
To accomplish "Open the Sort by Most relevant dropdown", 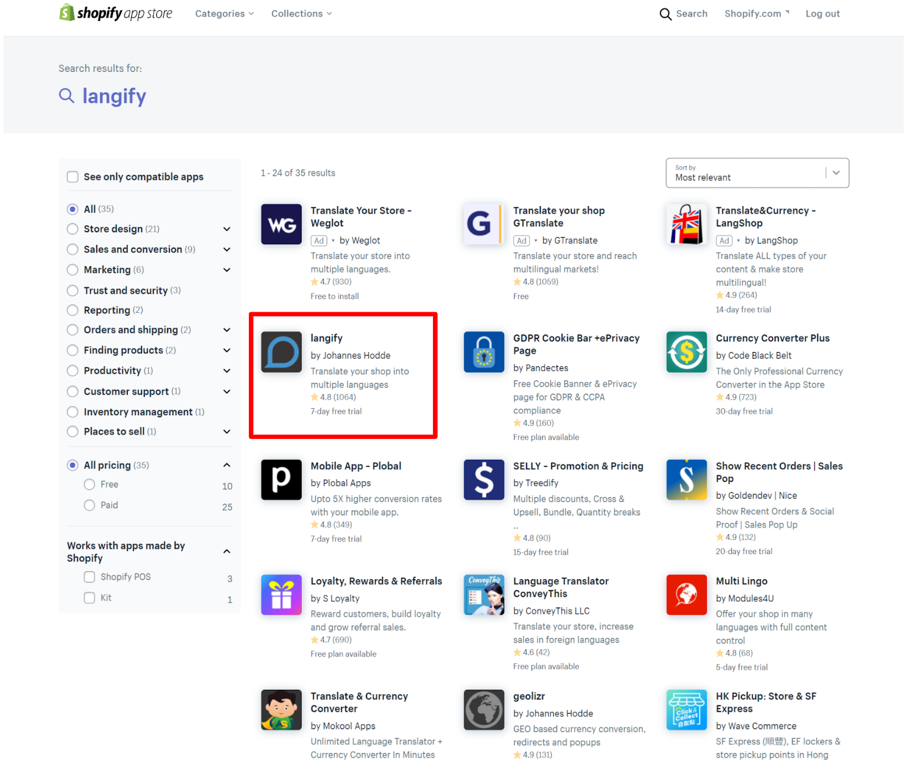I will [757, 173].
